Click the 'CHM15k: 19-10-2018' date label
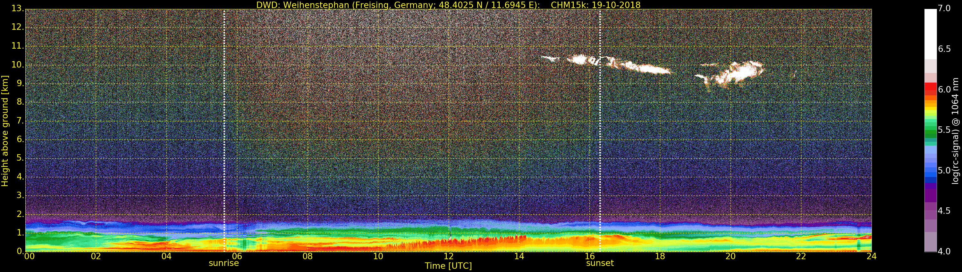Viewport: 962px width, 272px height. click(596, 5)
